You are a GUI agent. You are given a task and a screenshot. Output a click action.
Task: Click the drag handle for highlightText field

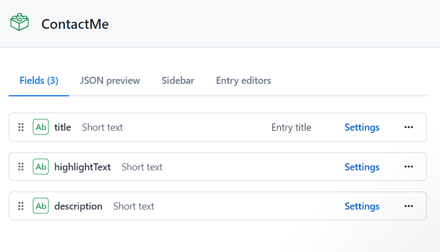click(x=21, y=167)
